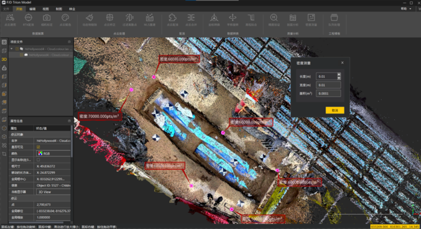The height and width of the screenshot is (229, 421).
Task: Click the Object ID: 5527 info value
Action: [53, 186]
